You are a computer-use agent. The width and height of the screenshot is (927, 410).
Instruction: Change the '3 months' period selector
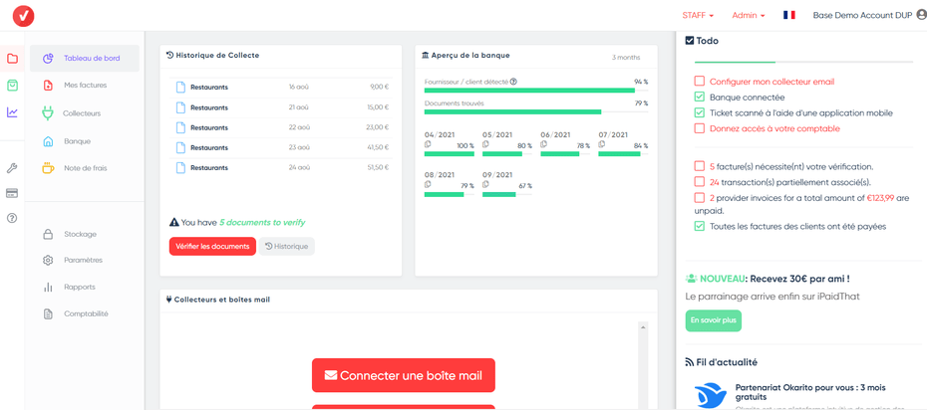[x=626, y=58]
